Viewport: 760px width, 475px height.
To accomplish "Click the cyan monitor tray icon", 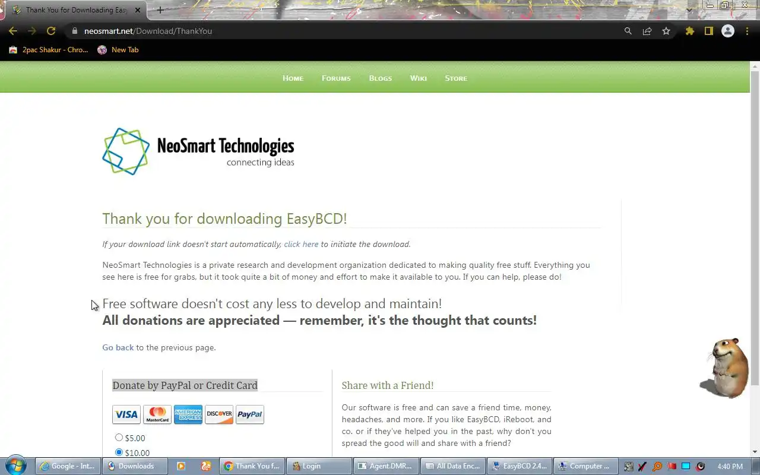I will click(686, 466).
